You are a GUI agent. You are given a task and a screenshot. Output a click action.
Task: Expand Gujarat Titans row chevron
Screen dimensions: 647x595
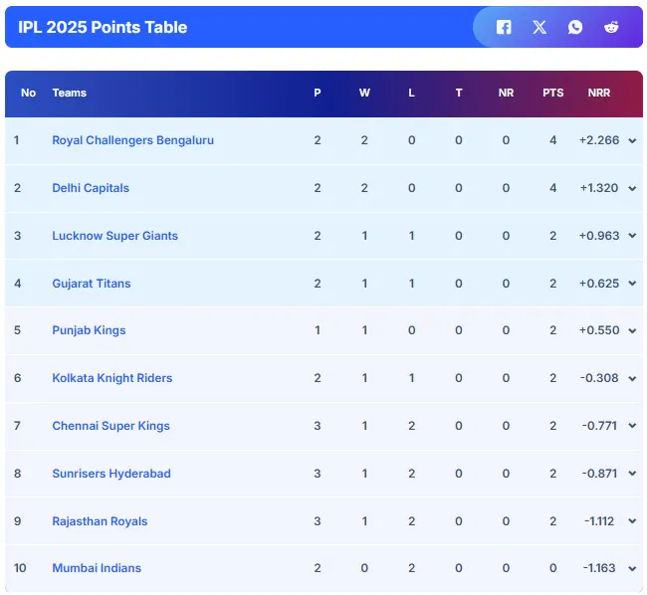632,284
